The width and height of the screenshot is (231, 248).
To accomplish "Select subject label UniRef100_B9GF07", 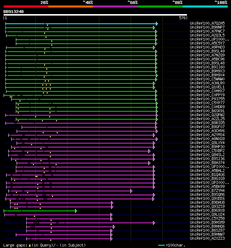I will coord(207,127).
